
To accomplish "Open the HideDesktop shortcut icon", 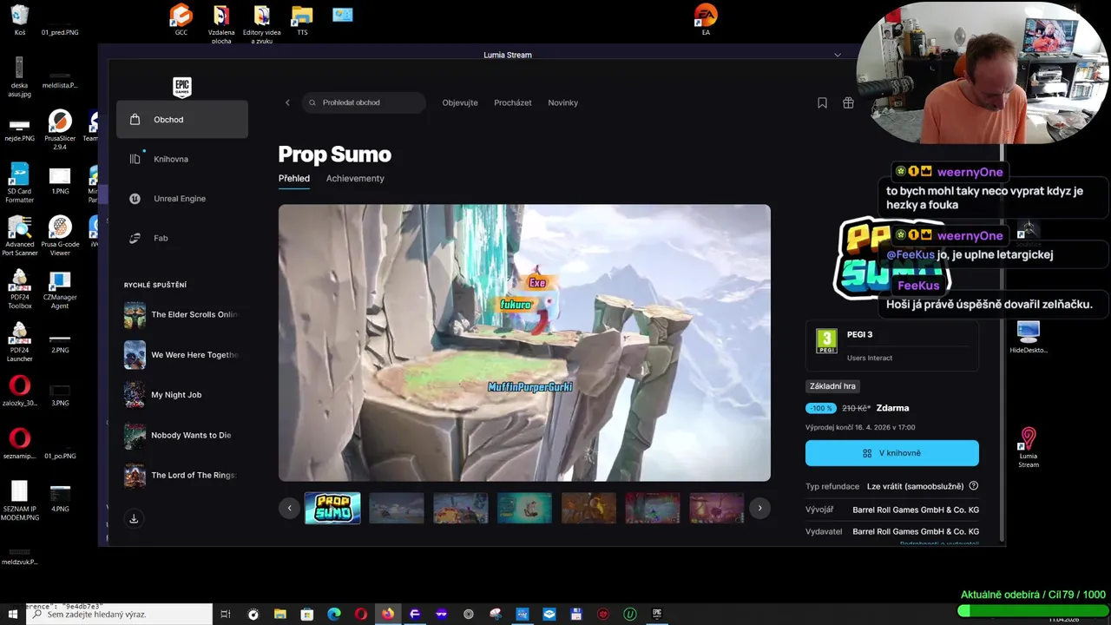I will [x=1029, y=337].
